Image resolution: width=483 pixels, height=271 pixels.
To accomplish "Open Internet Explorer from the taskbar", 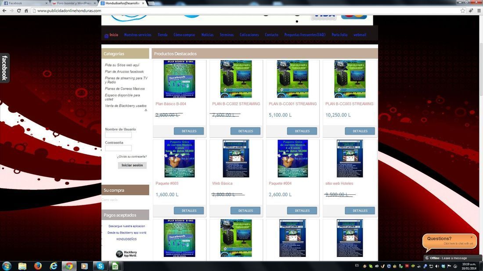I will (54, 266).
